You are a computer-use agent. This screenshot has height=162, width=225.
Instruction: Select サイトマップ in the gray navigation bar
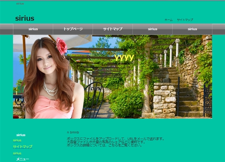click(112, 29)
